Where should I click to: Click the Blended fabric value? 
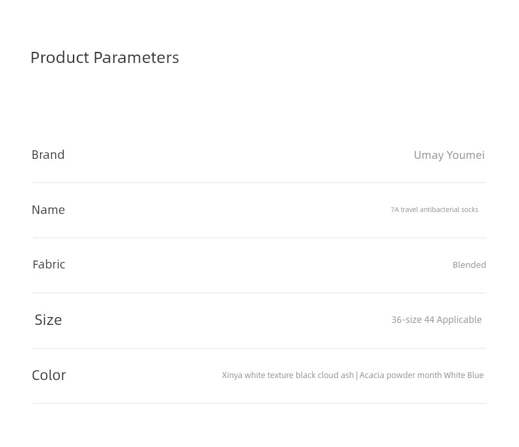point(469,265)
